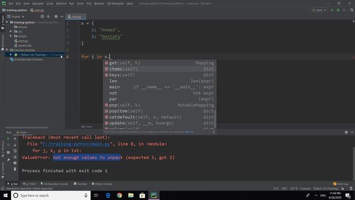Open the View menu
The image size is (355, 200).
click(x=27, y=3)
